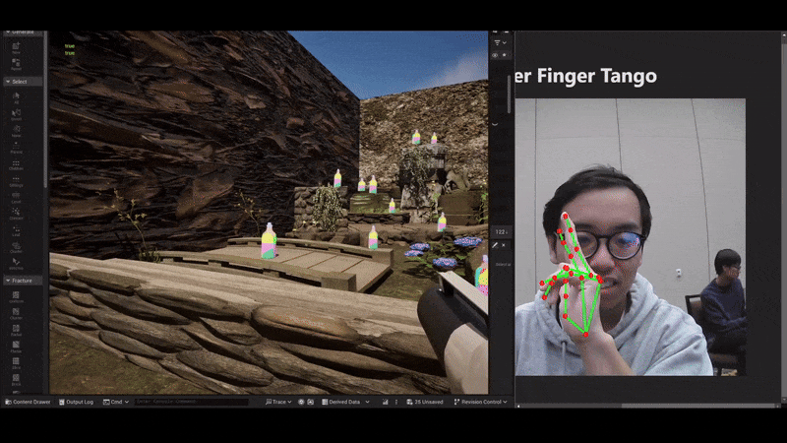Screen dimensions: 787x443
Task: Open the filter dropdown in side panel
Action: (x=500, y=43)
